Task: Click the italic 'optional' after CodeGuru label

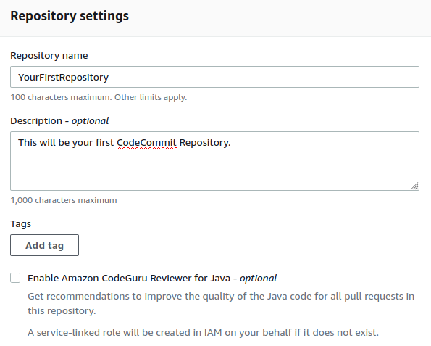Action: coord(258,279)
